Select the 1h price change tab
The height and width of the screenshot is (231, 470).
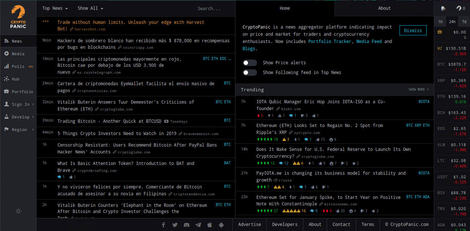(440, 22)
